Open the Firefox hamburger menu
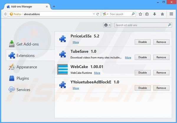177x123 pixels. click(x=171, y=14)
